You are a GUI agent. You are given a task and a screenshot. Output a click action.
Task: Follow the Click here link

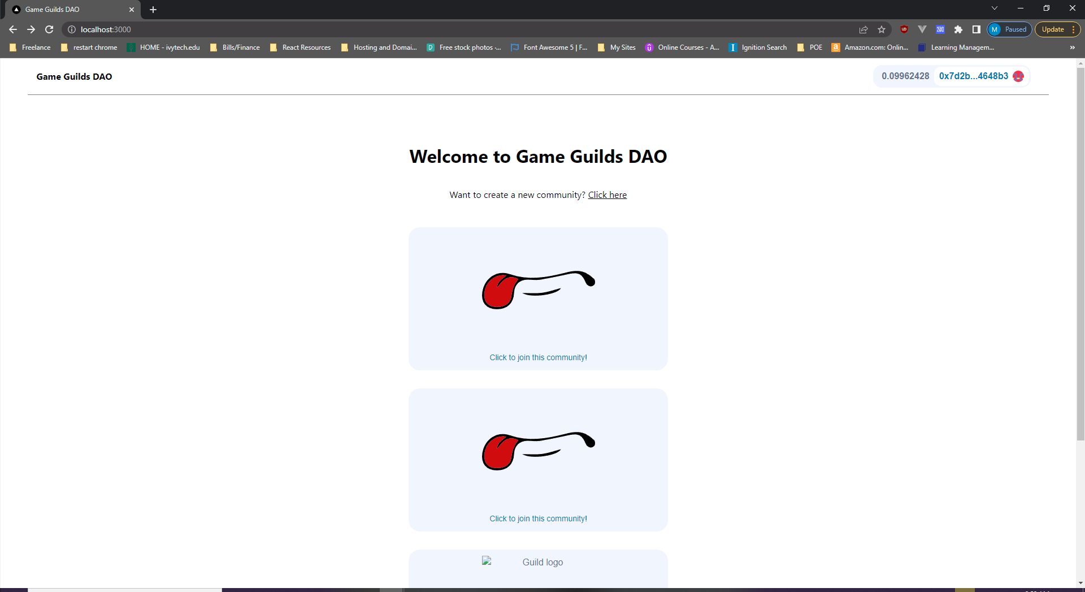coord(607,195)
